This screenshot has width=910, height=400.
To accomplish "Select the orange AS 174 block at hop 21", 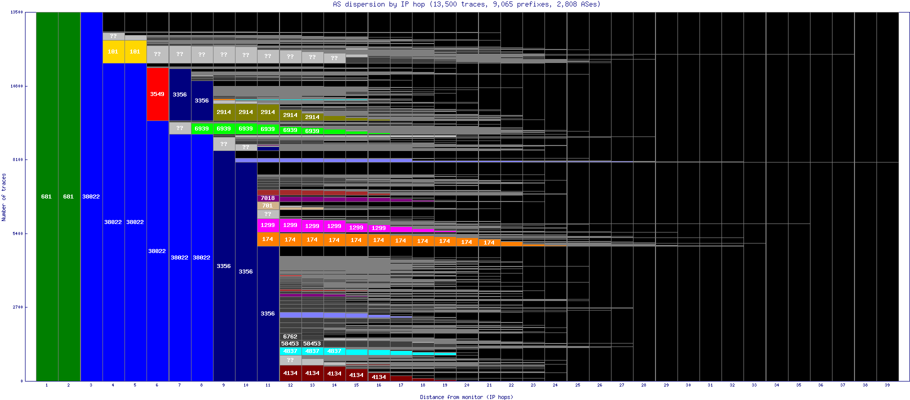I will 489,242.
